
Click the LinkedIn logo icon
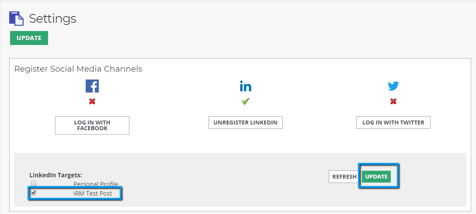pyautogui.click(x=246, y=86)
